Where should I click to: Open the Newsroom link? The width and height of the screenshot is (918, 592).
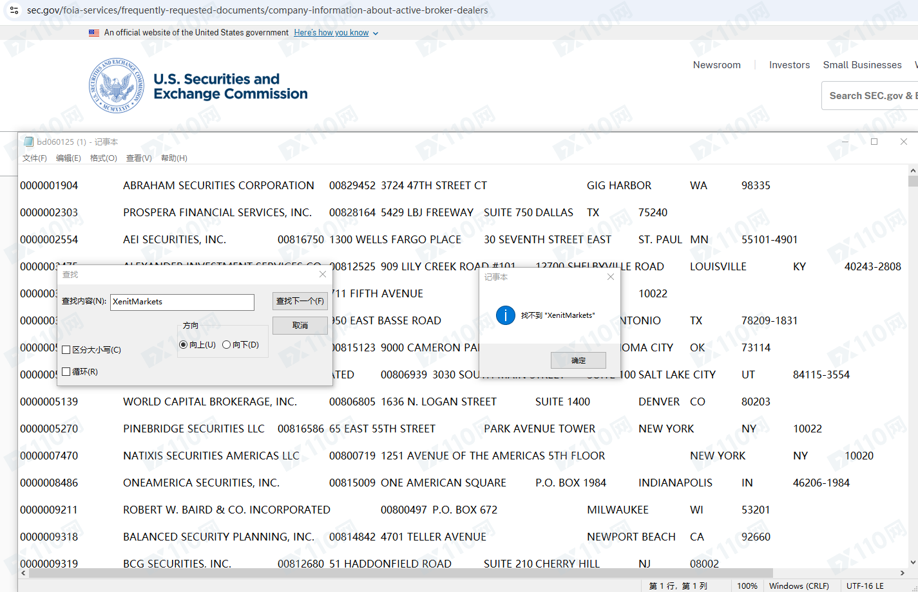point(717,65)
